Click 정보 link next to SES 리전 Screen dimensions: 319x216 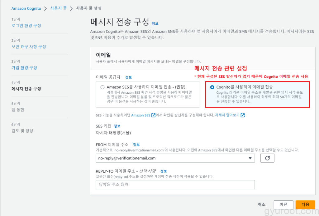[117, 126]
